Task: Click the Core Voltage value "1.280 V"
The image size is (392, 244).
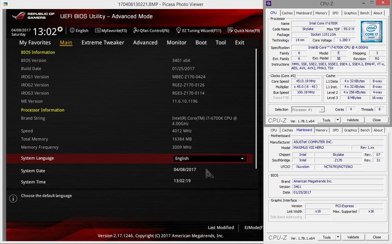Action: tap(345, 40)
